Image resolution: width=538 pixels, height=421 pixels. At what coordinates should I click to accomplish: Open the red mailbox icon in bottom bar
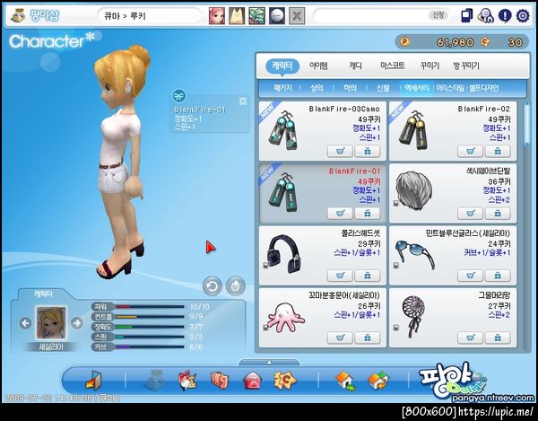[x=252, y=382]
